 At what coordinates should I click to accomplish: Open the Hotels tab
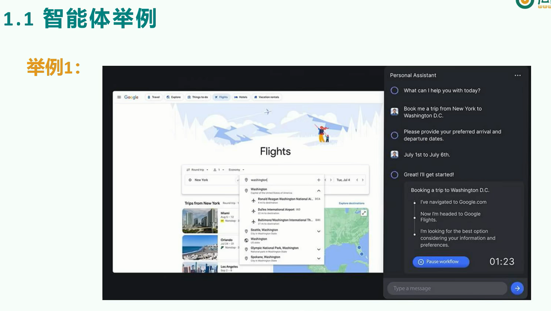(241, 97)
